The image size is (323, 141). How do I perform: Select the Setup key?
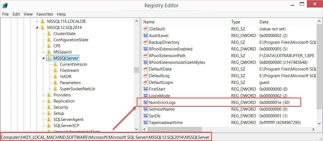coord(59,113)
